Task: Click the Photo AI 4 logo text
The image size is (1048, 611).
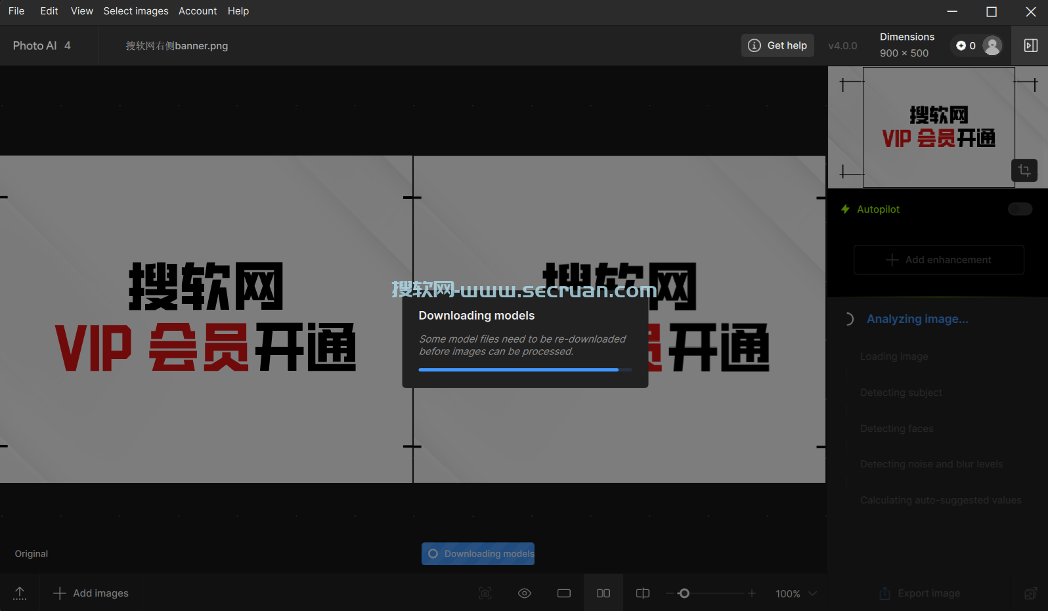Action: [41, 45]
